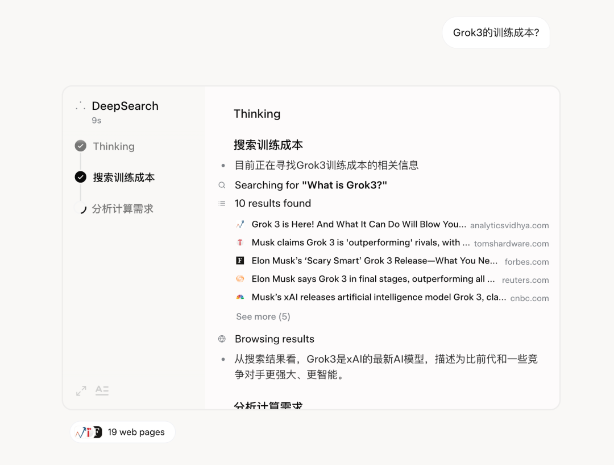The height and width of the screenshot is (465, 614).
Task: Click the Reuters site favicon
Action: click(240, 279)
